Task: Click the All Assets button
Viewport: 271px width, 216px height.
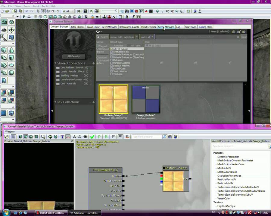Action: point(74,56)
